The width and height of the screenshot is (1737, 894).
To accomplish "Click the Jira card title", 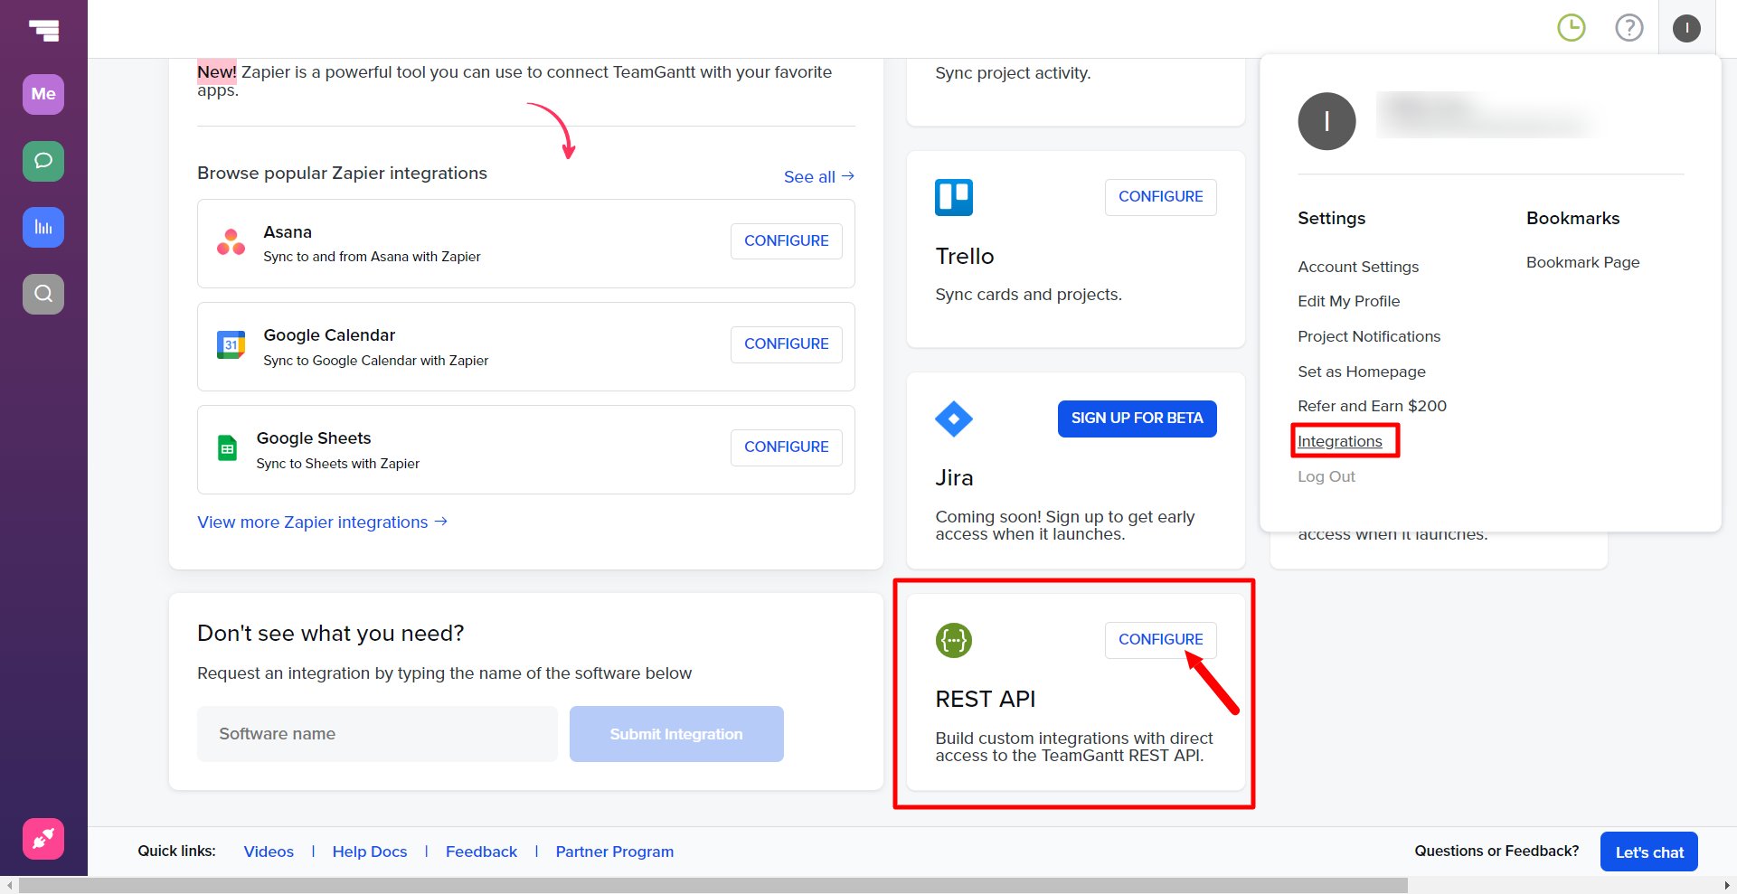I will pos(954,477).
